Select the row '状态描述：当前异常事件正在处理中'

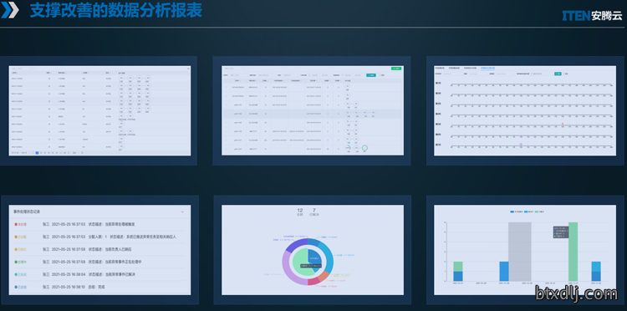coord(99,262)
